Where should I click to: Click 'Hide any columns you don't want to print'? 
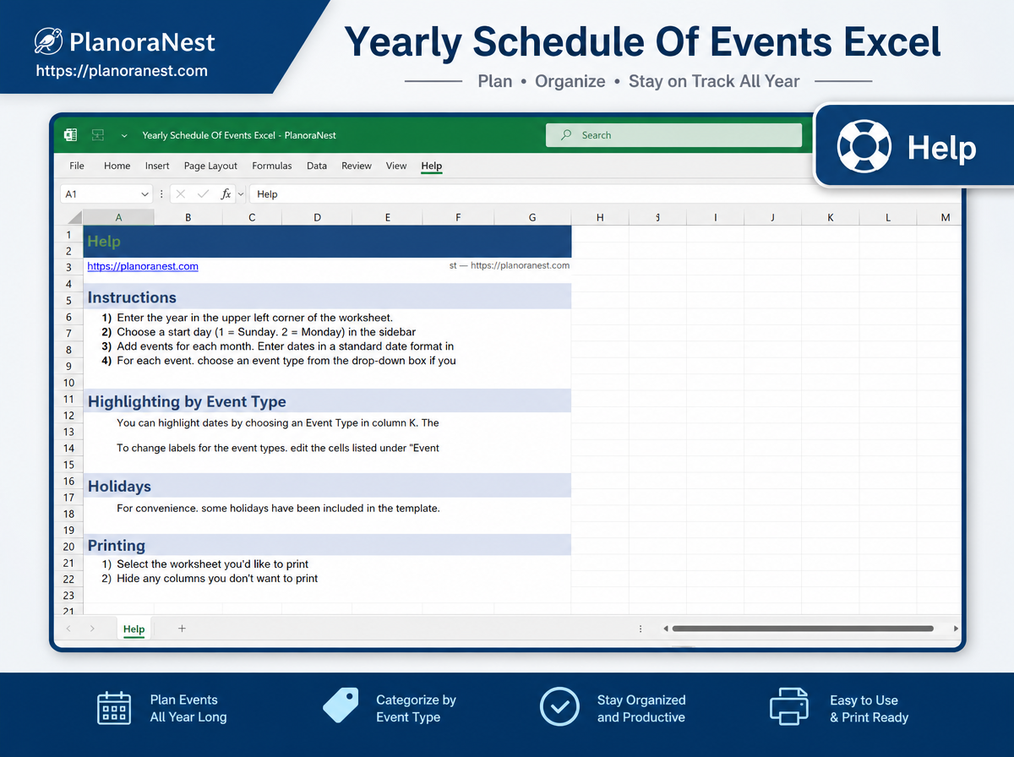(217, 579)
